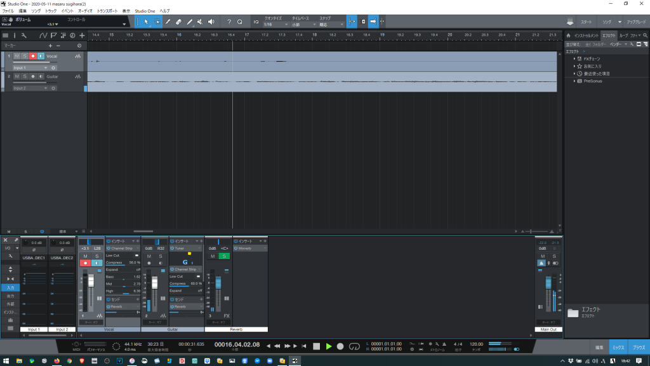Screen dimensions: 650x366
Task: Click the 入力 button in mixer sidebar
Action: (10, 288)
